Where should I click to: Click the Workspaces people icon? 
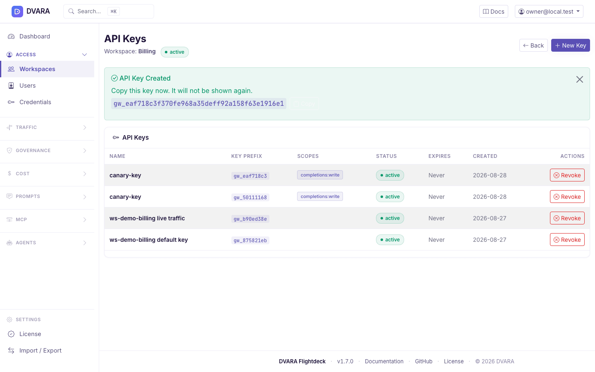[11, 69]
